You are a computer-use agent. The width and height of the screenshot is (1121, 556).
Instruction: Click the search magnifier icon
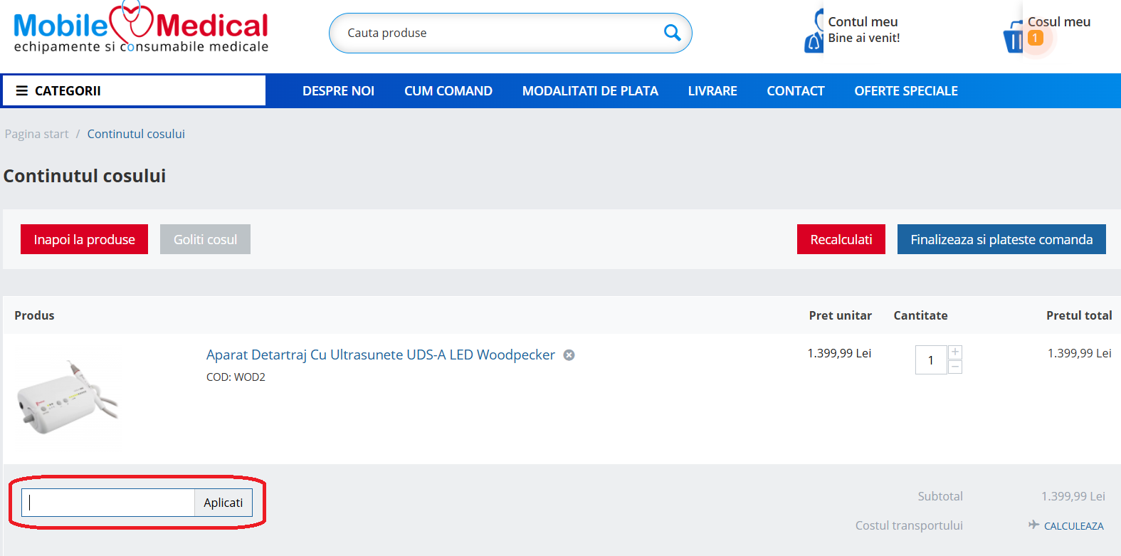[x=672, y=33]
